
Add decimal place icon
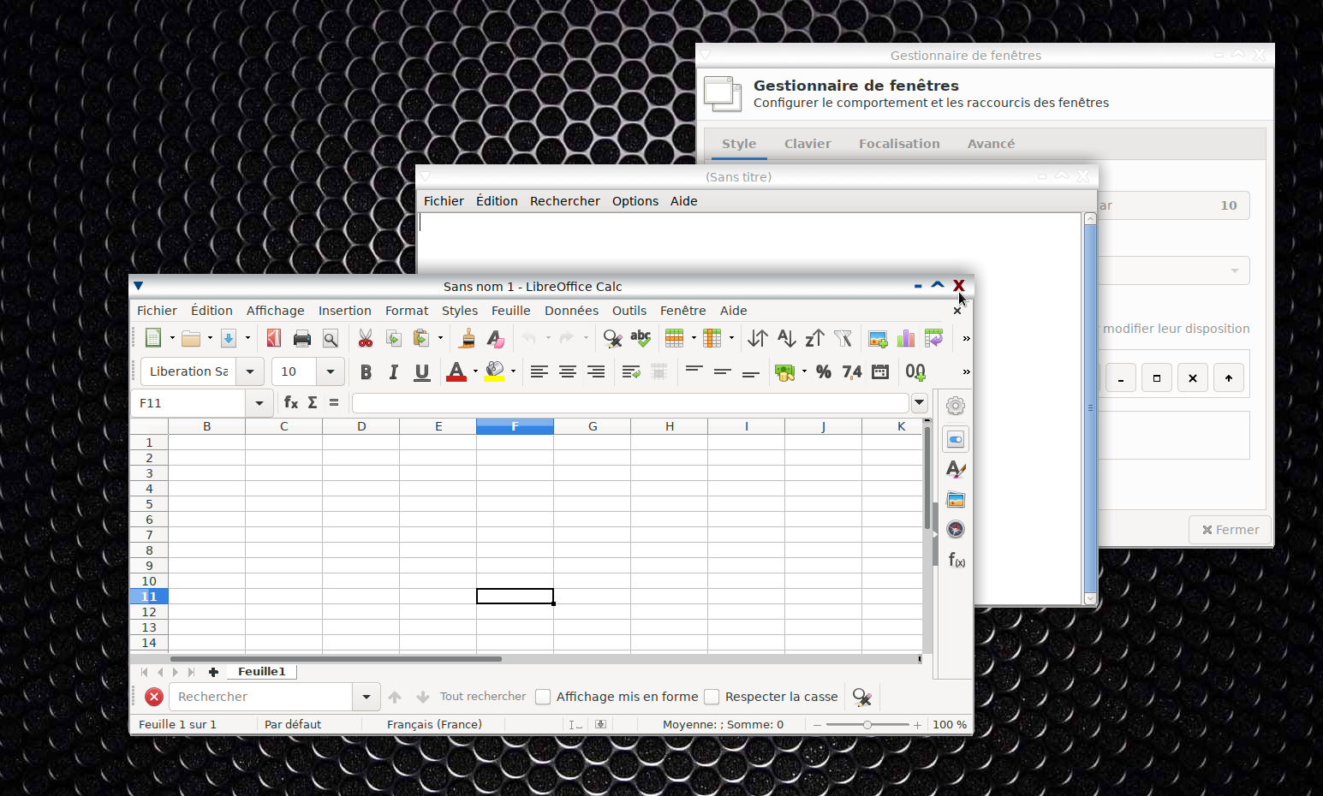point(915,371)
